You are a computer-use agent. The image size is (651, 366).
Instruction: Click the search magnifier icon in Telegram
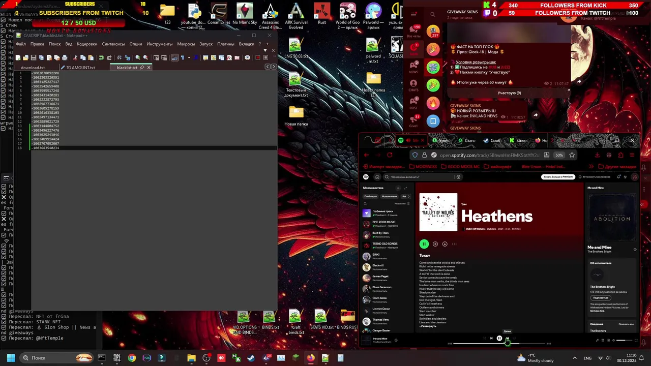(433, 14)
